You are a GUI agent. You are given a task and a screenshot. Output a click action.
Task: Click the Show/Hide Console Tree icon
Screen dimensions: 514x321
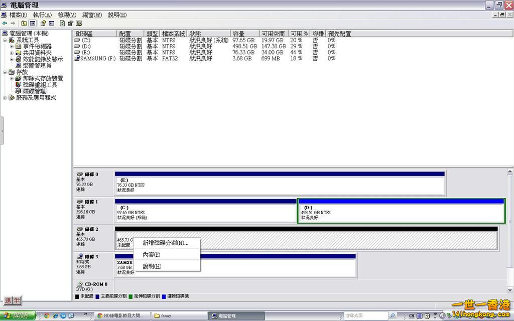(33, 23)
